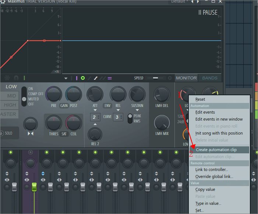Click the green circle icon in display toolbar
Image resolution: width=258 pixels, height=214 pixels.
click(83, 78)
